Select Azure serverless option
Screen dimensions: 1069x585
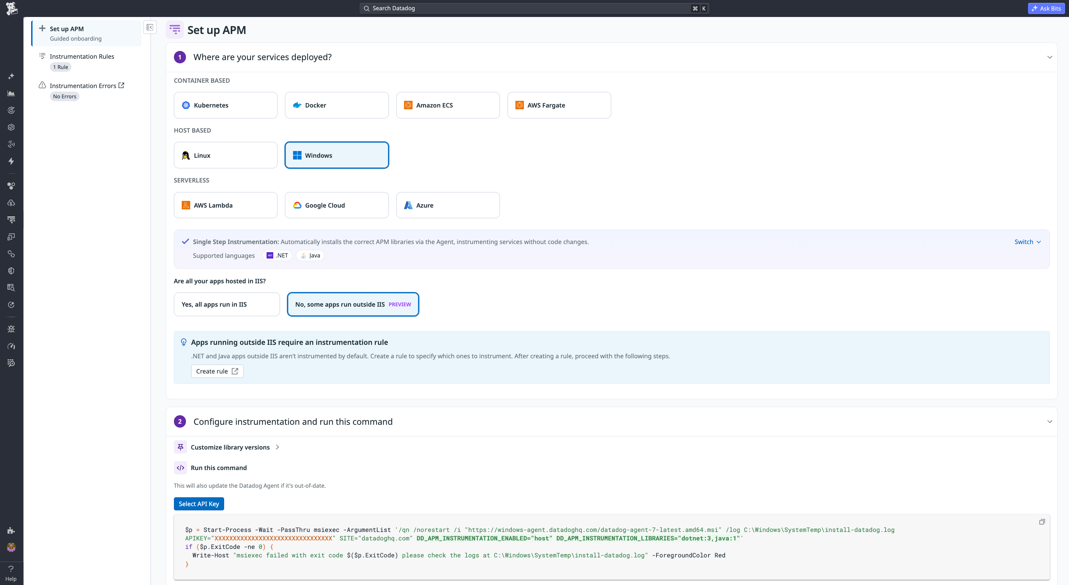point(448,205)
